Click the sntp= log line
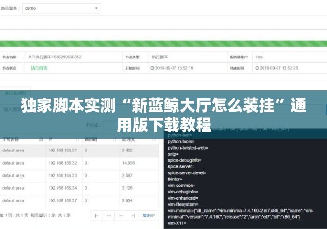327x229 pixels. coord(173,154)
